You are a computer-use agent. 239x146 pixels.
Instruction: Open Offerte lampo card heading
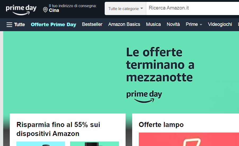coord(161,125)
